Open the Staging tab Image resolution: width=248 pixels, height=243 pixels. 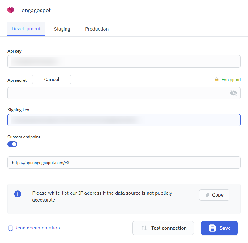click(62, 29)
